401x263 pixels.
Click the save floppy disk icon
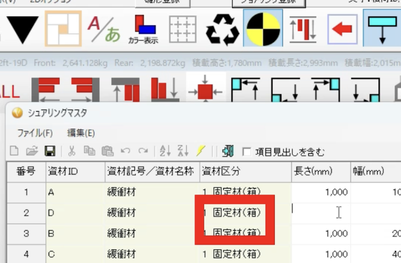coord(50,151)
